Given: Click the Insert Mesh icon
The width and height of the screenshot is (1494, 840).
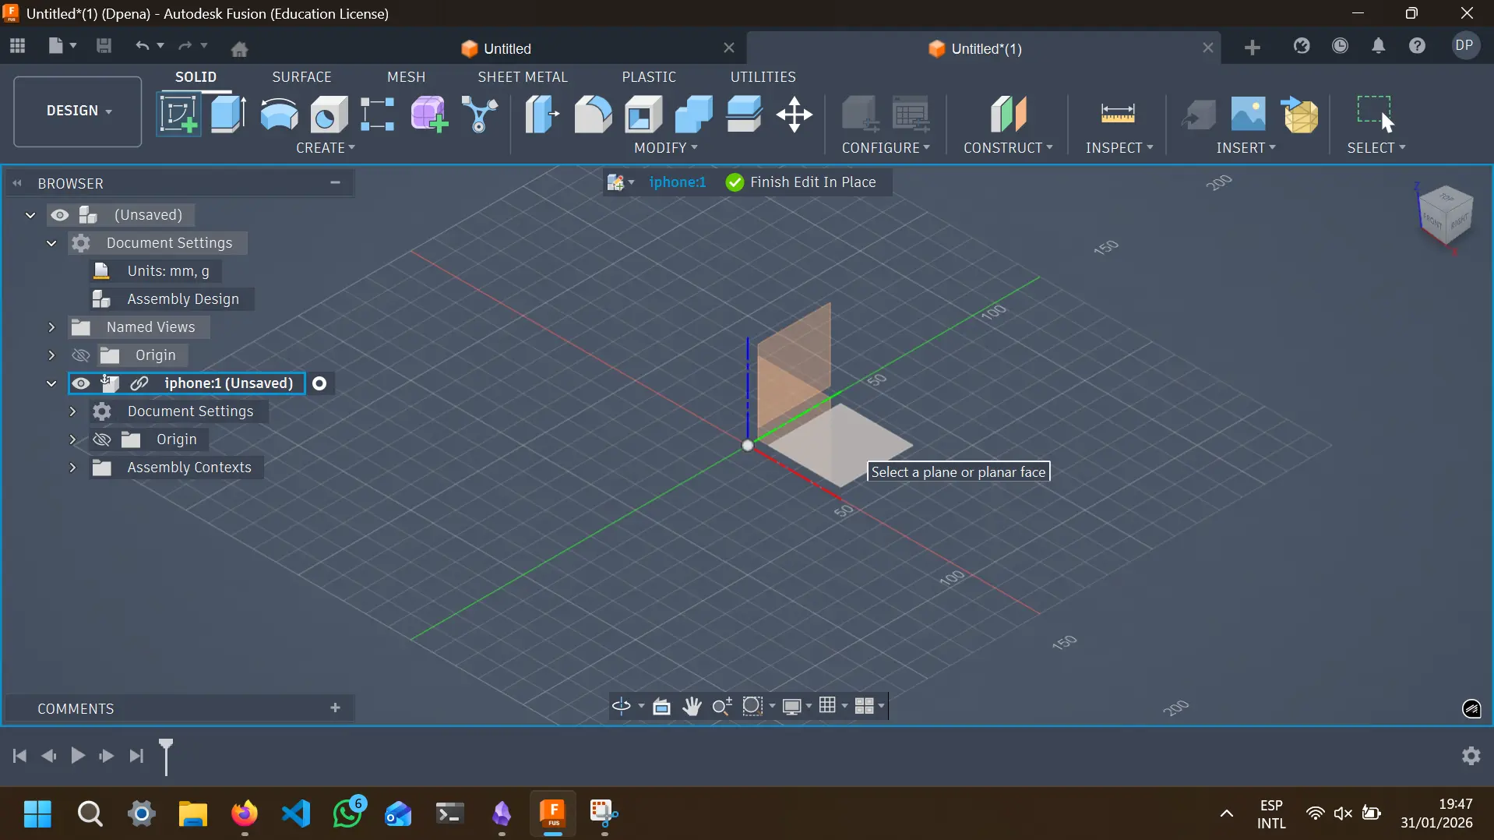Looking at the screenshot, I should [x=1299, y=115].
